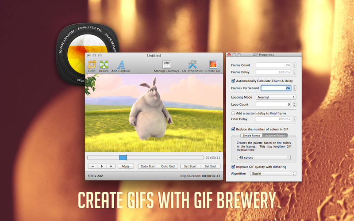Toggle Automatically Calculate Count & Delay
Image resolution: width=354 pixels, height=221 pixels.
point(233,81)
